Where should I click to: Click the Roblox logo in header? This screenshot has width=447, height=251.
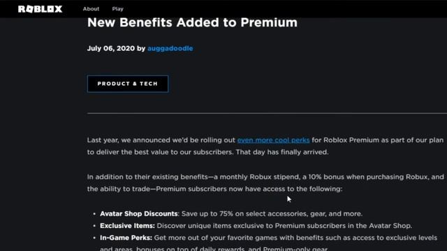point(41,9)
